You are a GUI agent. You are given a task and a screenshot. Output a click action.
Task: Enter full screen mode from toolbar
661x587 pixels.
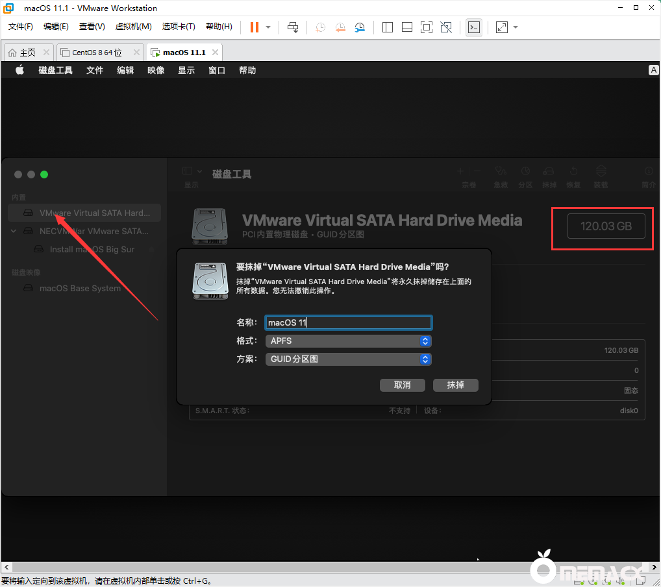tap(426, 27)
